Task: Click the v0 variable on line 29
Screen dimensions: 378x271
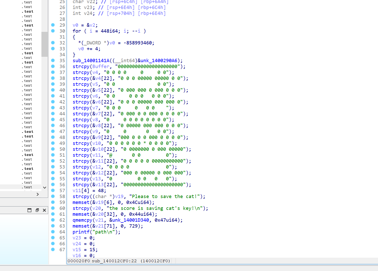Action: [75, 25]
